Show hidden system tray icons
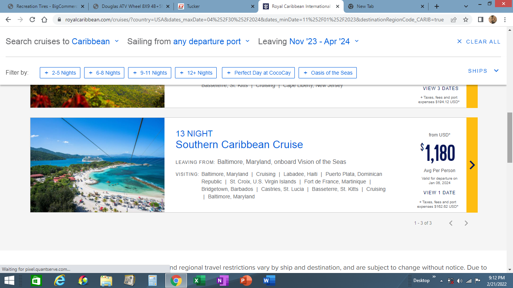The image size is (513, 288). pos(442,280)
